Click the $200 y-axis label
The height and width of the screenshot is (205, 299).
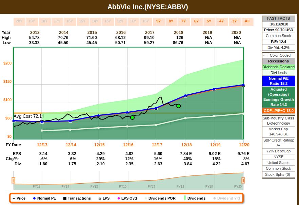tap(7, 63)
